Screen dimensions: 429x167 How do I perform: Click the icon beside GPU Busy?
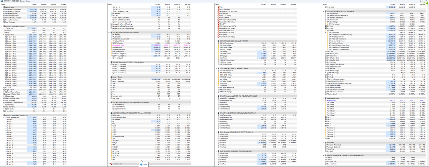(x=325, y=151)
